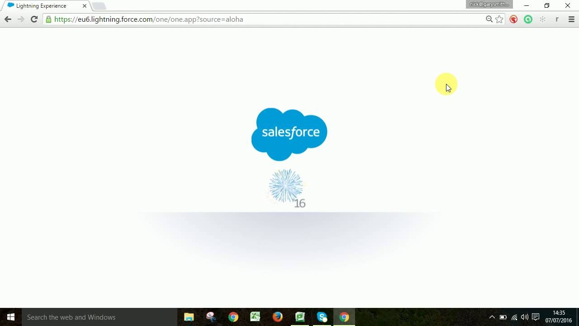Go back with the browser back arrow

tap(8, 19)
